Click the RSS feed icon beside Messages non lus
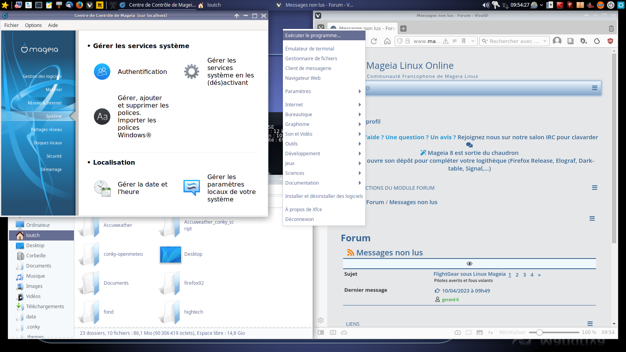This screenshot has height=352, width=626. click(x=351, y=253)
